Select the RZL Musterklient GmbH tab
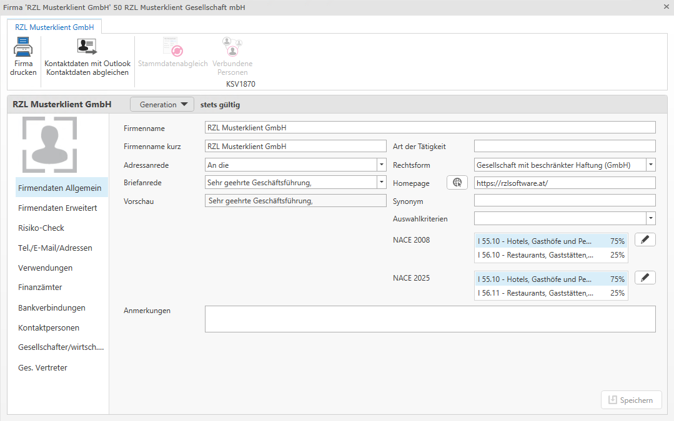 [x=54, y=27]
